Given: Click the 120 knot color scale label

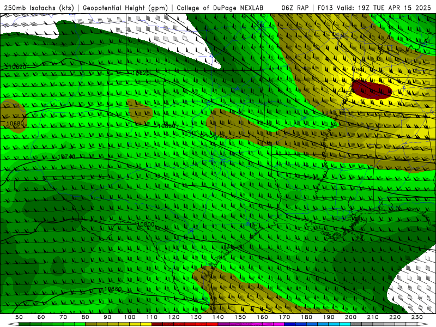Looking at the screenshot, I should click(x=174, y=317).
